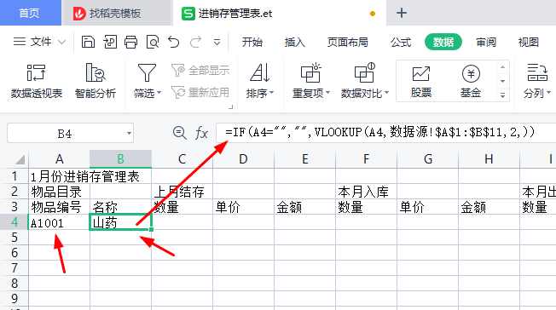This screenshot has width=556, height=310.
Task: Expand the 排序 dropdown arrow
Action: pos(272,93)
